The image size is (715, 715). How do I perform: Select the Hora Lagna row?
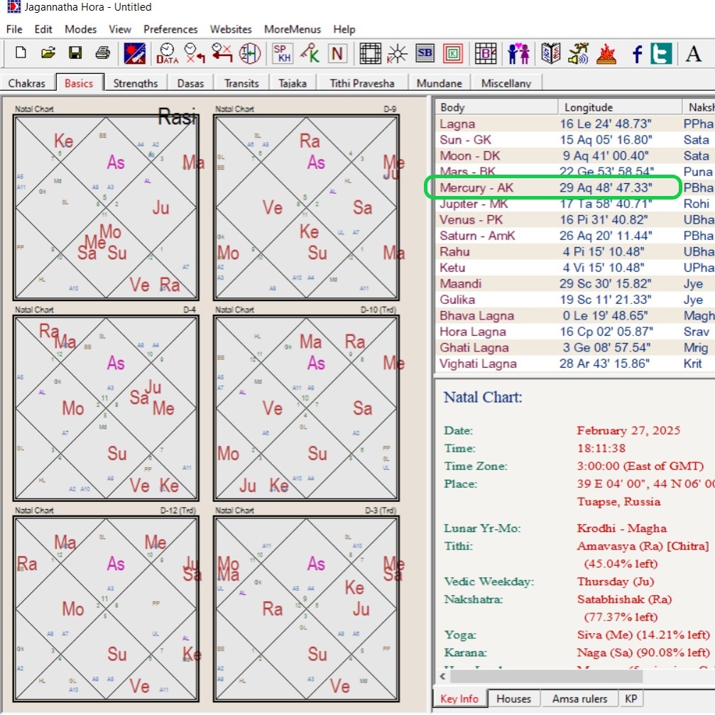[574, 332]
